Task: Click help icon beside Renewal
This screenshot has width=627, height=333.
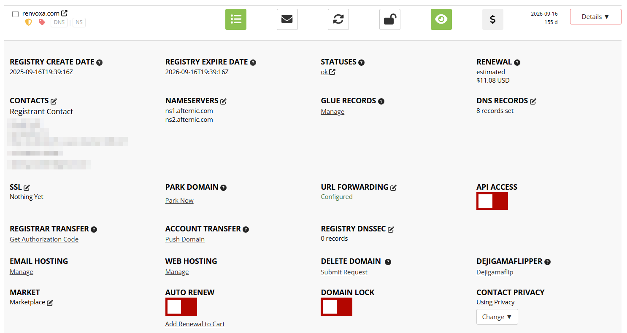Action: pos(517,62)
